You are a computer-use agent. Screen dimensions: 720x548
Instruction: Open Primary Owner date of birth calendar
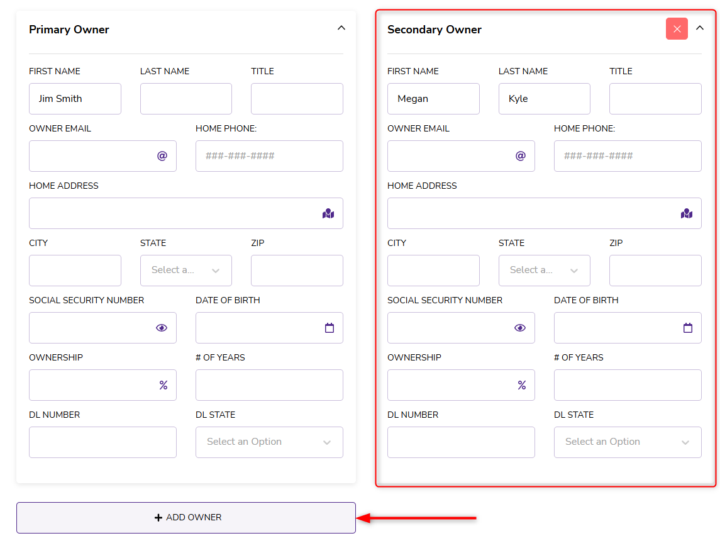pos(330,328)
